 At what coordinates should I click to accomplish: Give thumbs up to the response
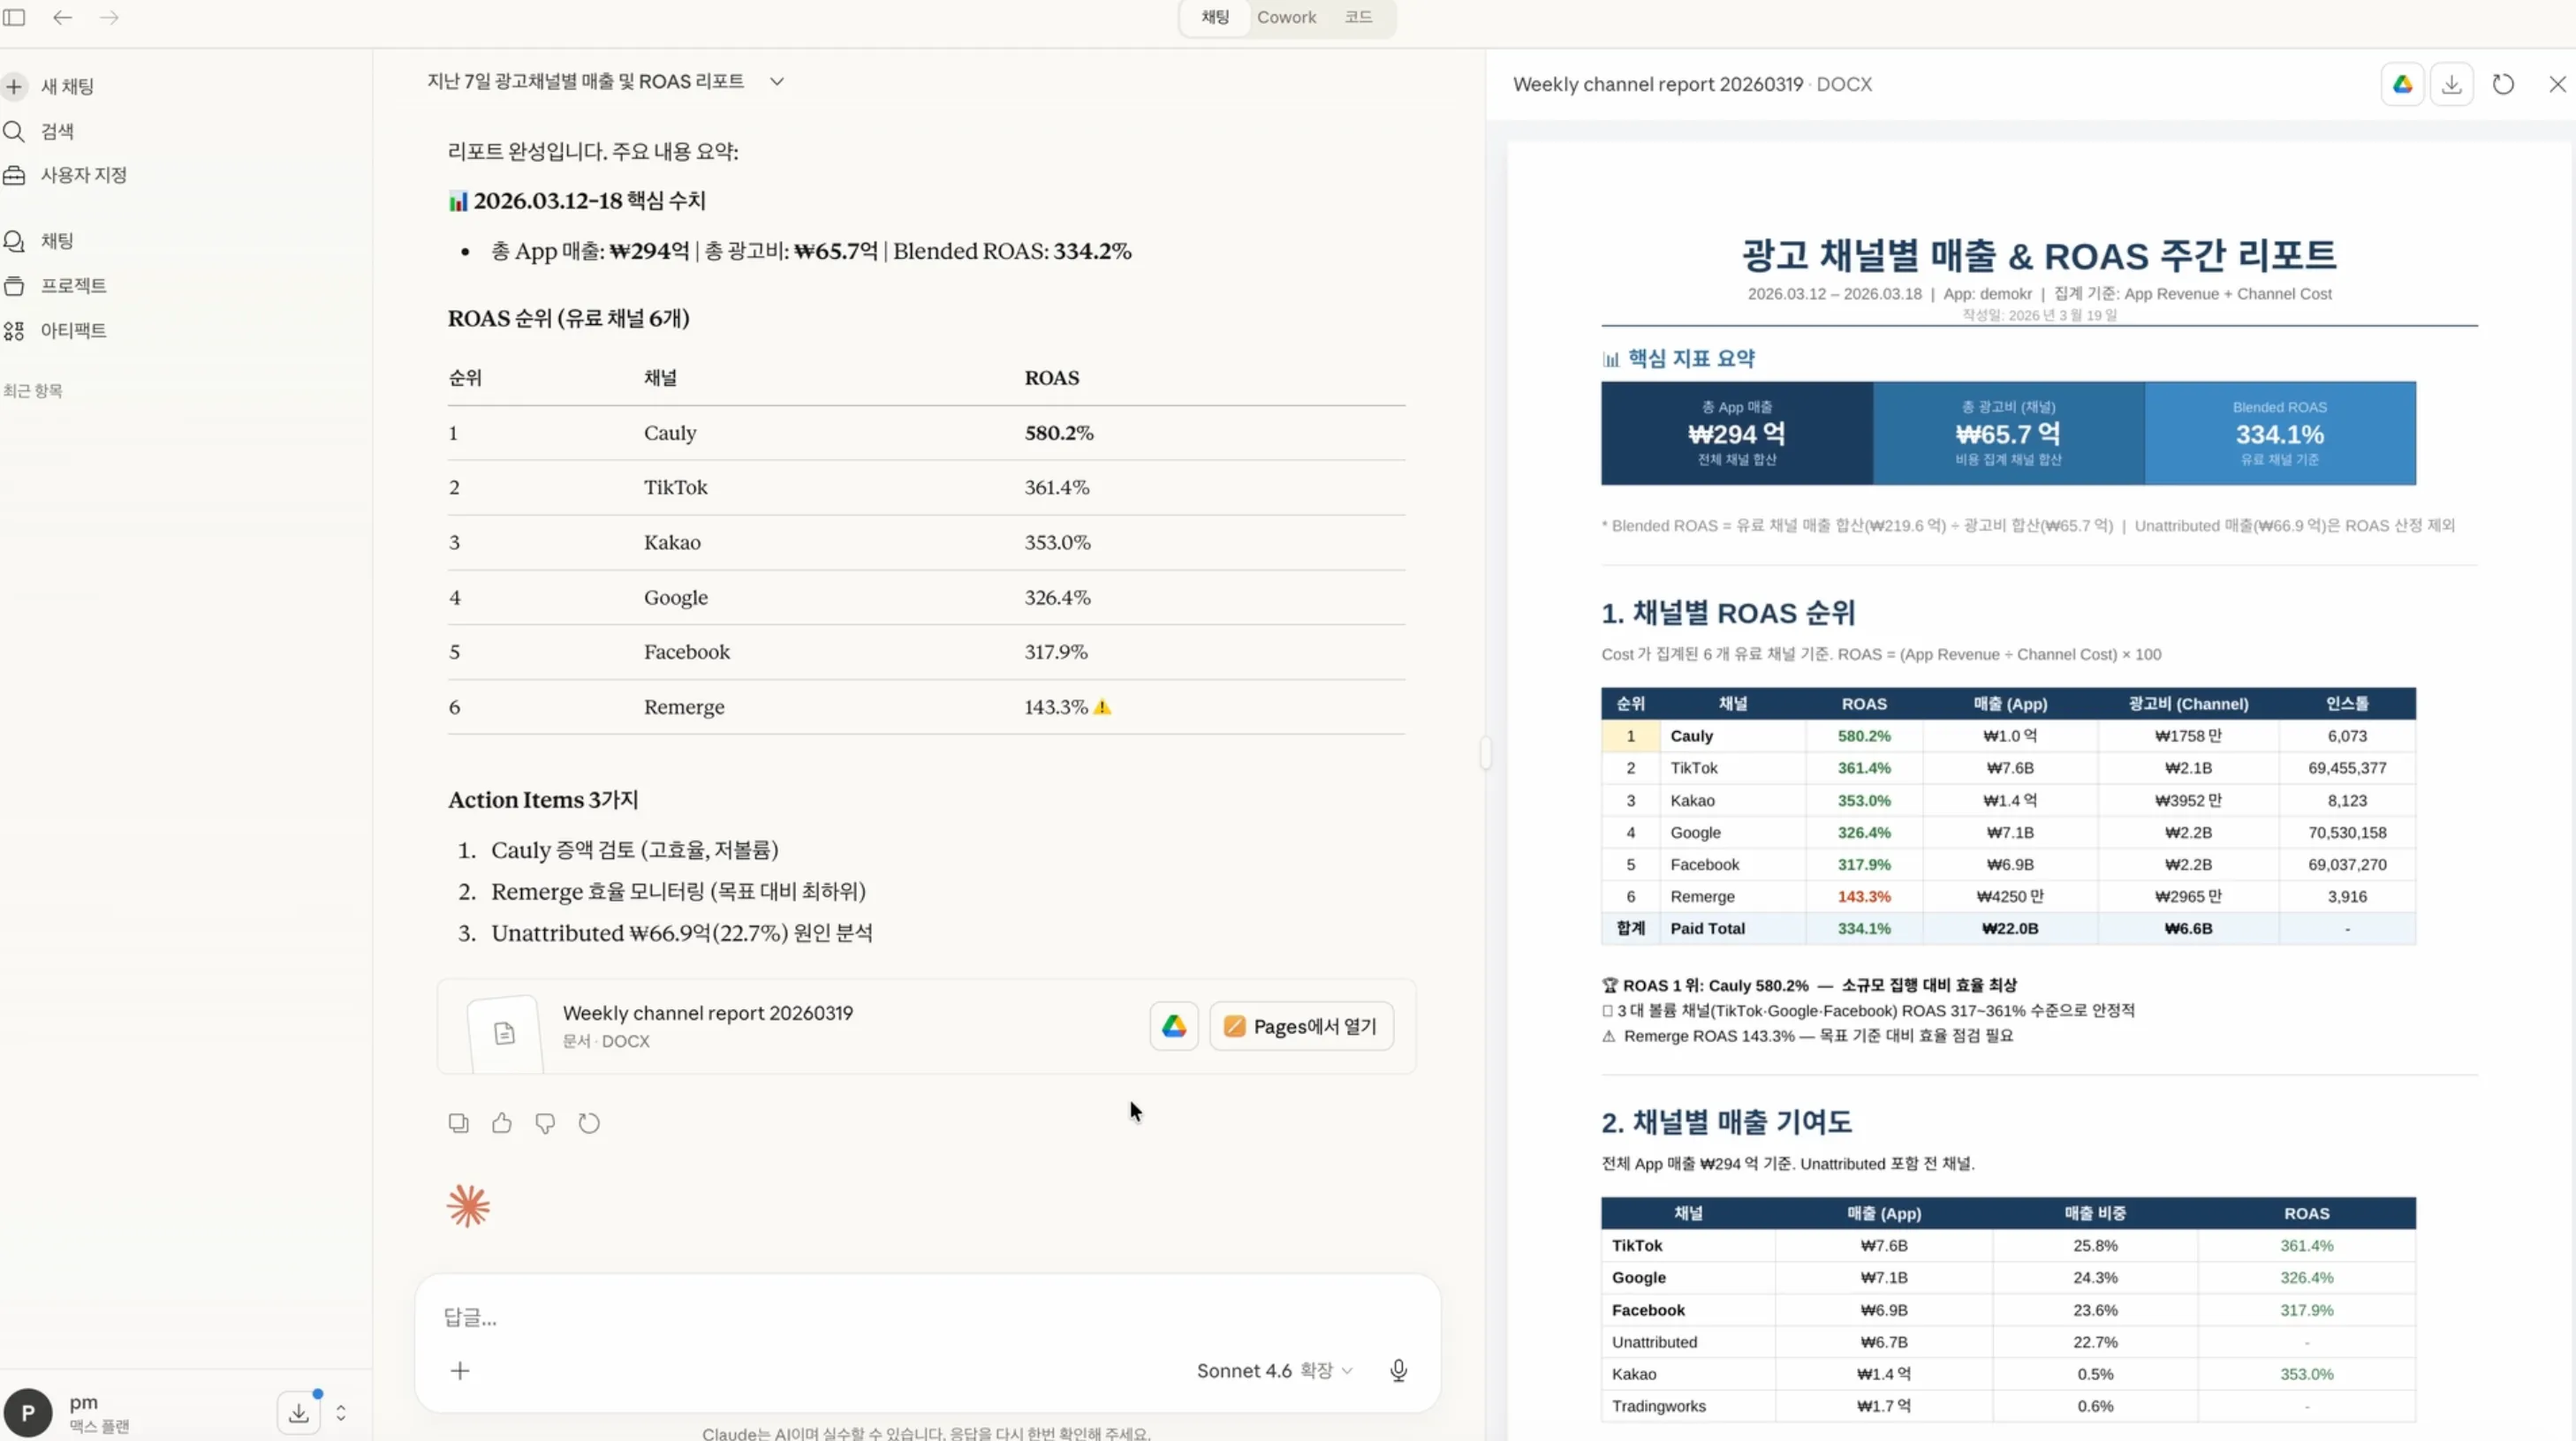(502, 1123)
